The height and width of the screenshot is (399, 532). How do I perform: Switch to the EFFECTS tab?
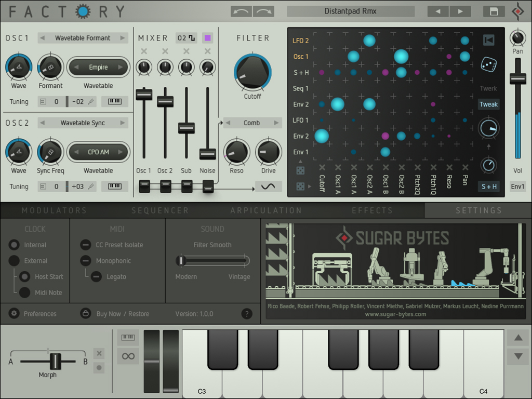372,210
